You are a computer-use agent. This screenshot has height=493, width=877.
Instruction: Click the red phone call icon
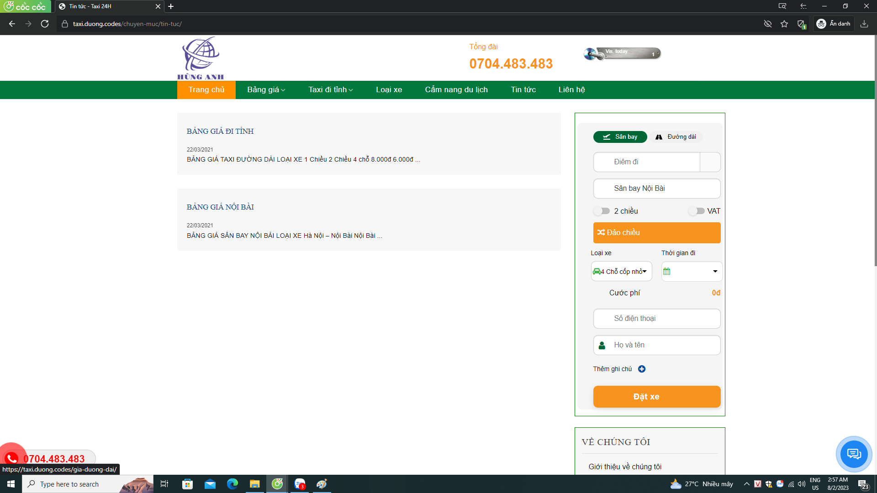click(x=12, y=458)
